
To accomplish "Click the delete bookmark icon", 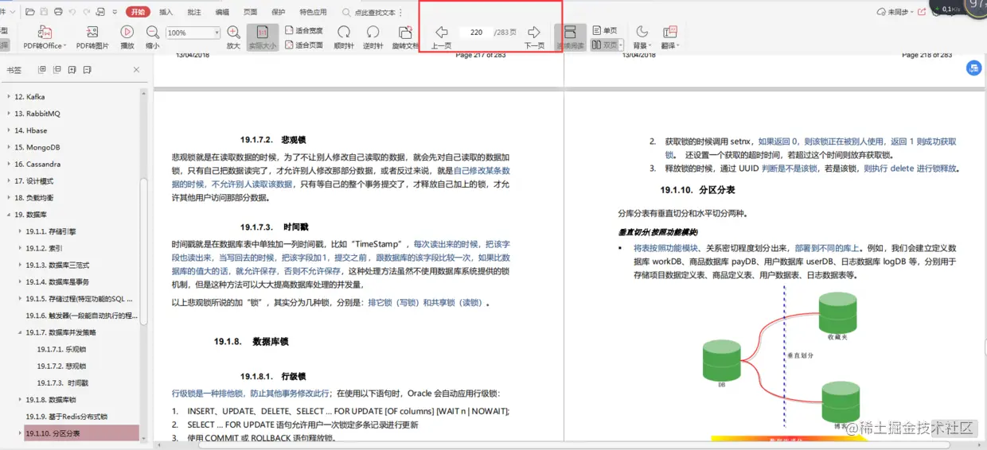I will [x=89, y=70].
